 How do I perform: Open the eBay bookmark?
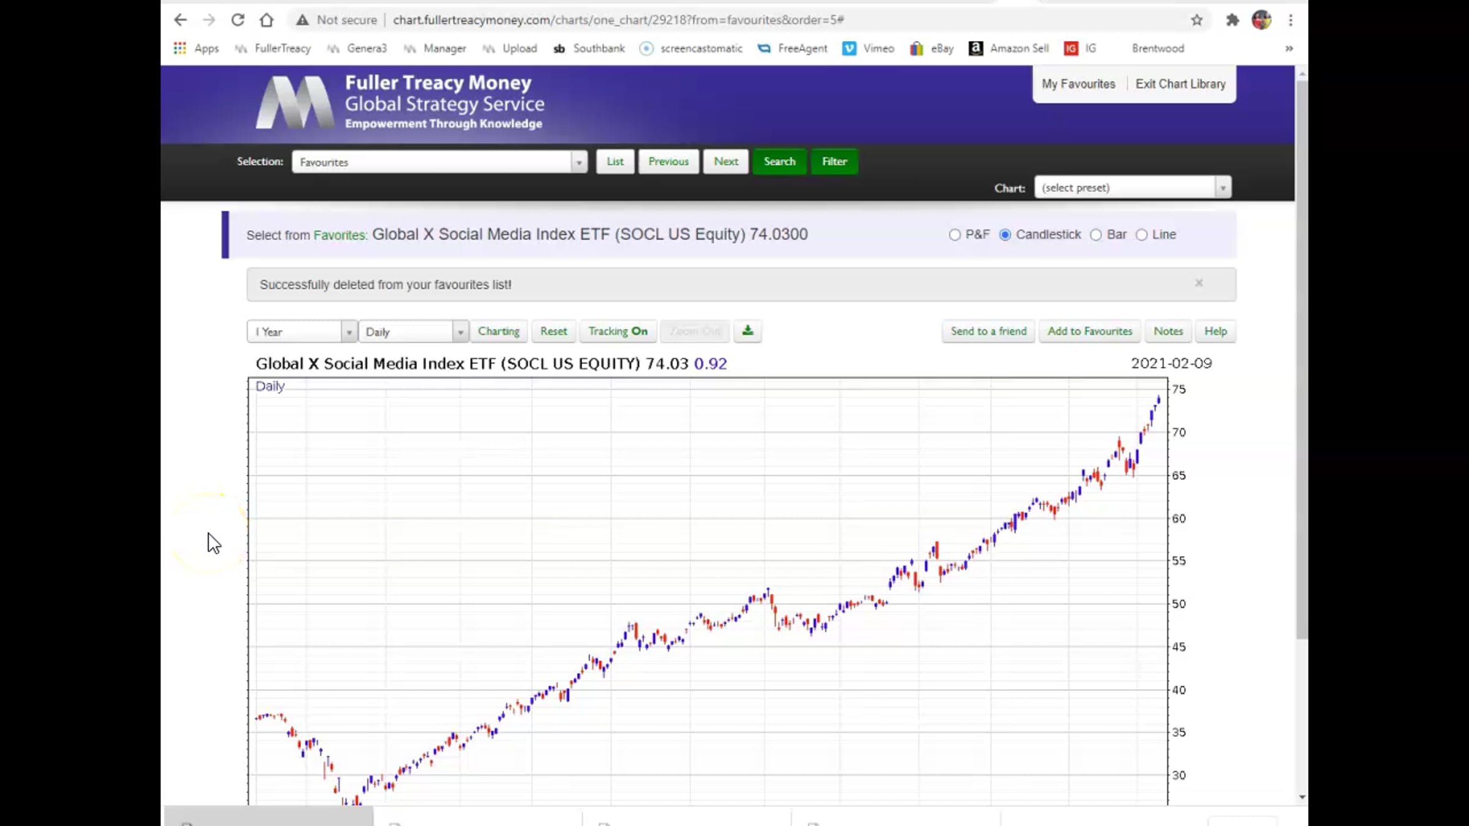pos(932,48)
